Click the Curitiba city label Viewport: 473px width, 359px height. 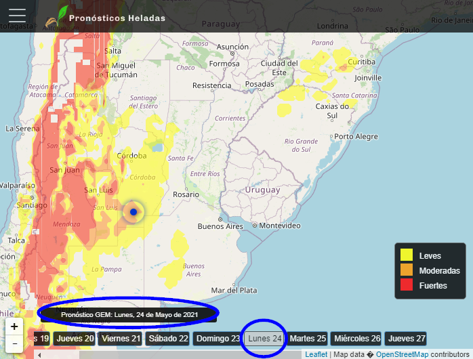(361, 62)
